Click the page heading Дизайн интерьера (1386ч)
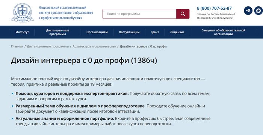This screenshot has height=135, width=263. (84, 61)
